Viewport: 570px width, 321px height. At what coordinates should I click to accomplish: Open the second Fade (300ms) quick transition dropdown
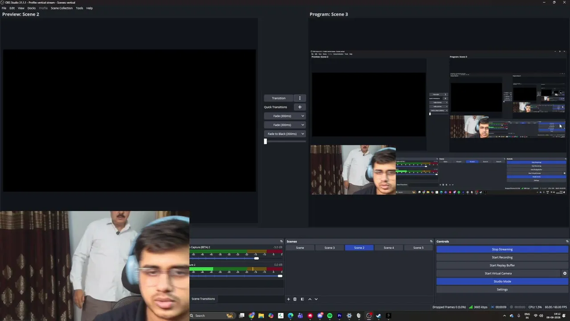[x=285, y=125]
